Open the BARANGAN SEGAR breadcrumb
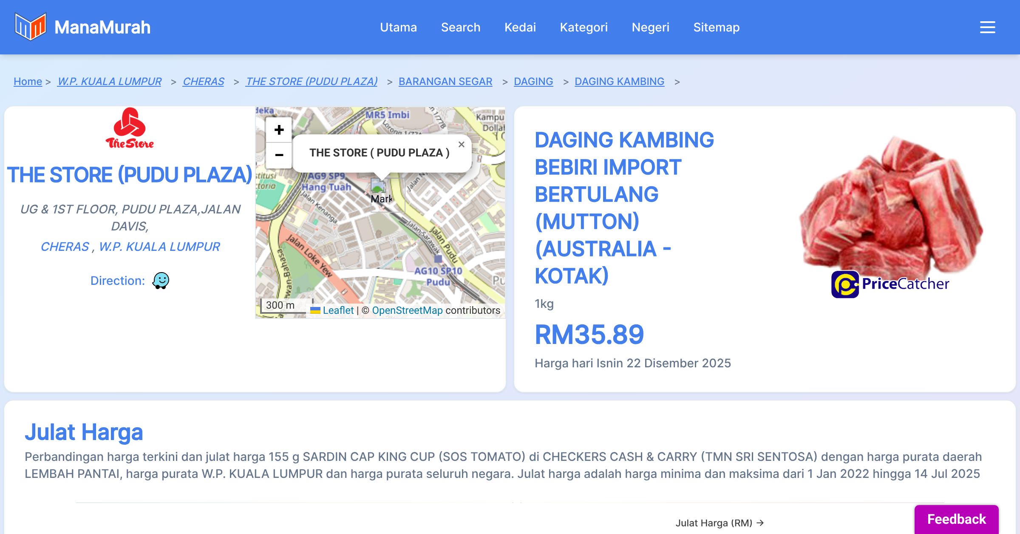 (x=445, y=81)
